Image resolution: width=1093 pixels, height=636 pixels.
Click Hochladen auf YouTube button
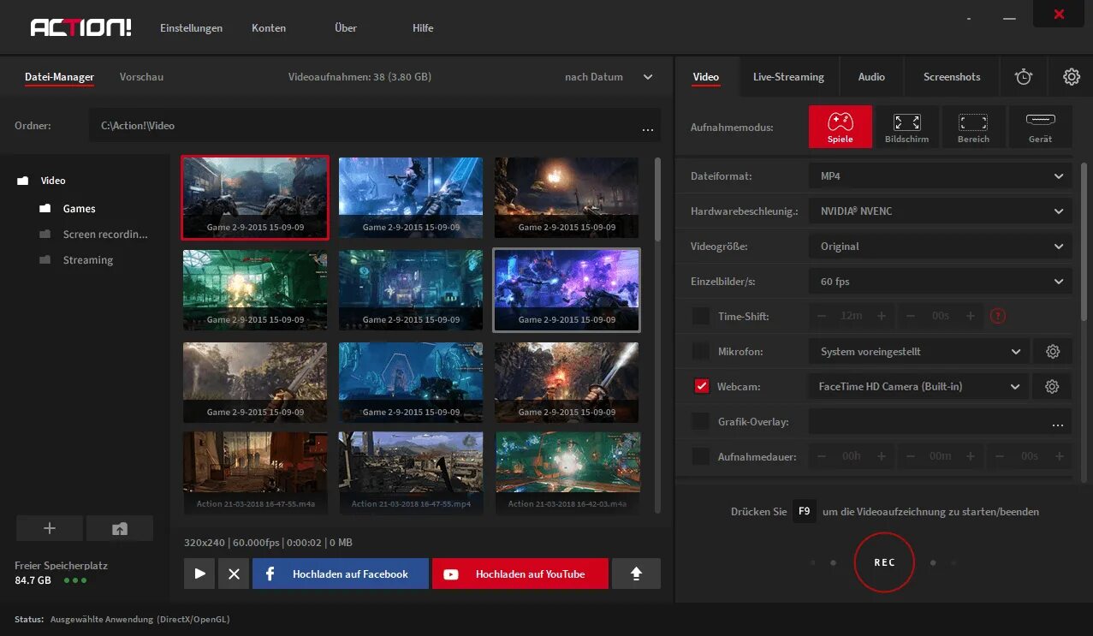click(x=520, y=574)
